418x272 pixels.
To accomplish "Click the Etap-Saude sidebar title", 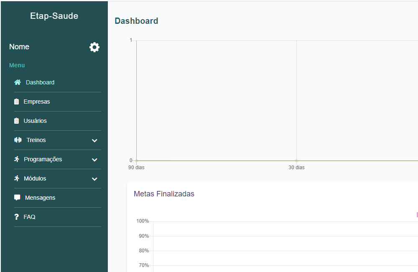I will (54, 16).
